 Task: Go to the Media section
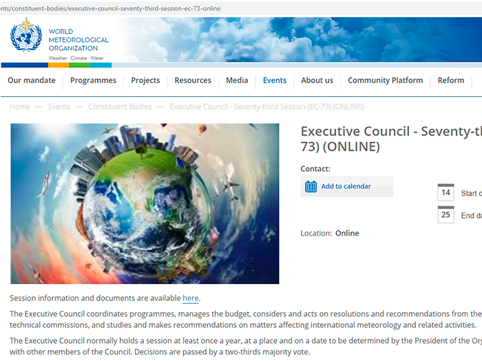coord(237,80)
